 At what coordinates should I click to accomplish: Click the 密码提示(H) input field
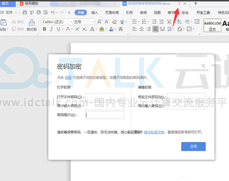pyautogui.click(x=105, y=115)
